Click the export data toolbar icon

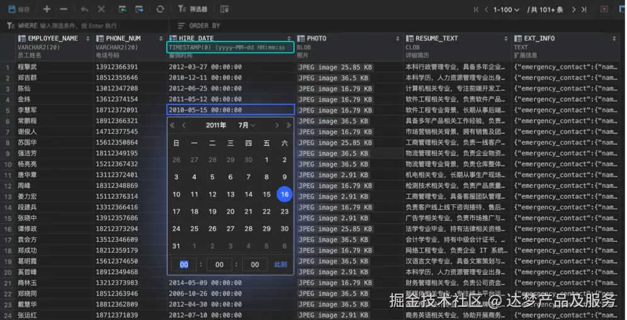(139, 9)
